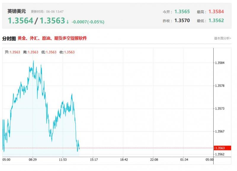Click the 22:08 time label on the x-axis
Image resolution: width=237 pixels, height=171 pixels.
[x=154, y=160]
